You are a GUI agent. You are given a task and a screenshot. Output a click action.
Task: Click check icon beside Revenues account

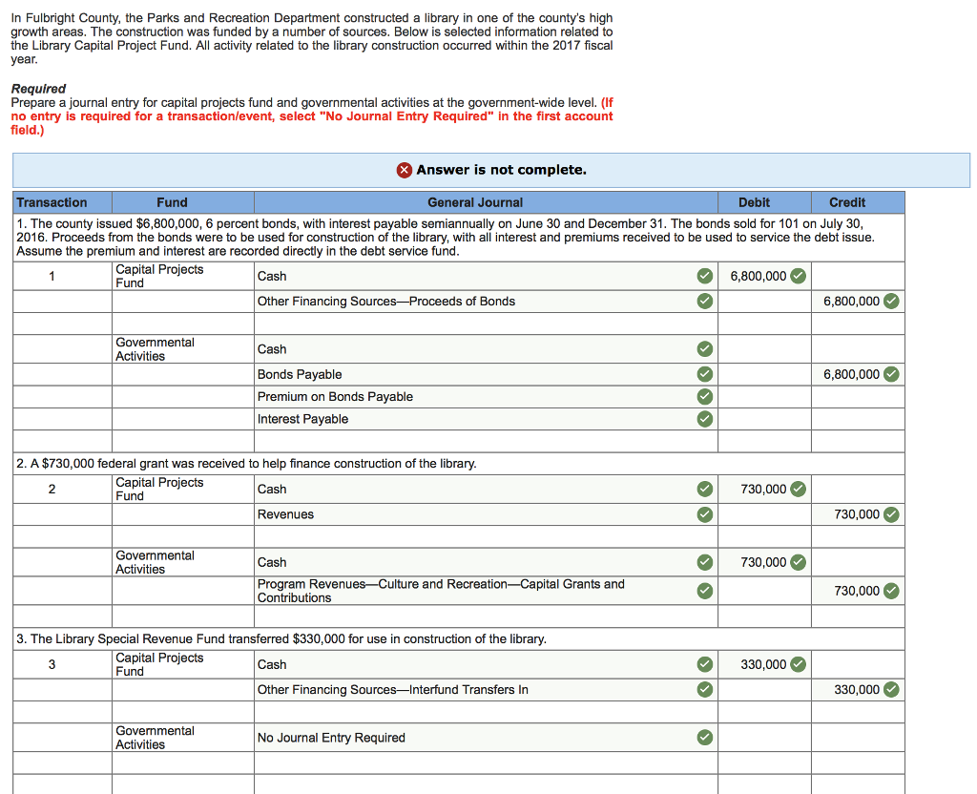click(x=705, y=514)
